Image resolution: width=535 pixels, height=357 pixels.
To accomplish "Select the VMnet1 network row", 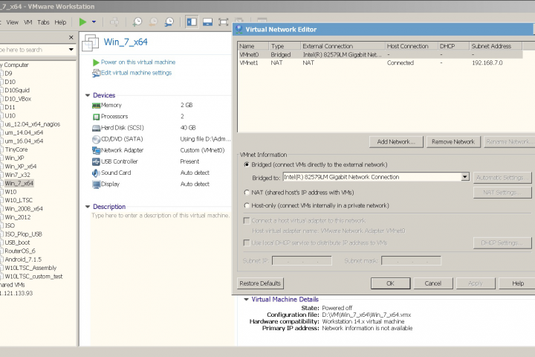I will (x=380, y=63).
